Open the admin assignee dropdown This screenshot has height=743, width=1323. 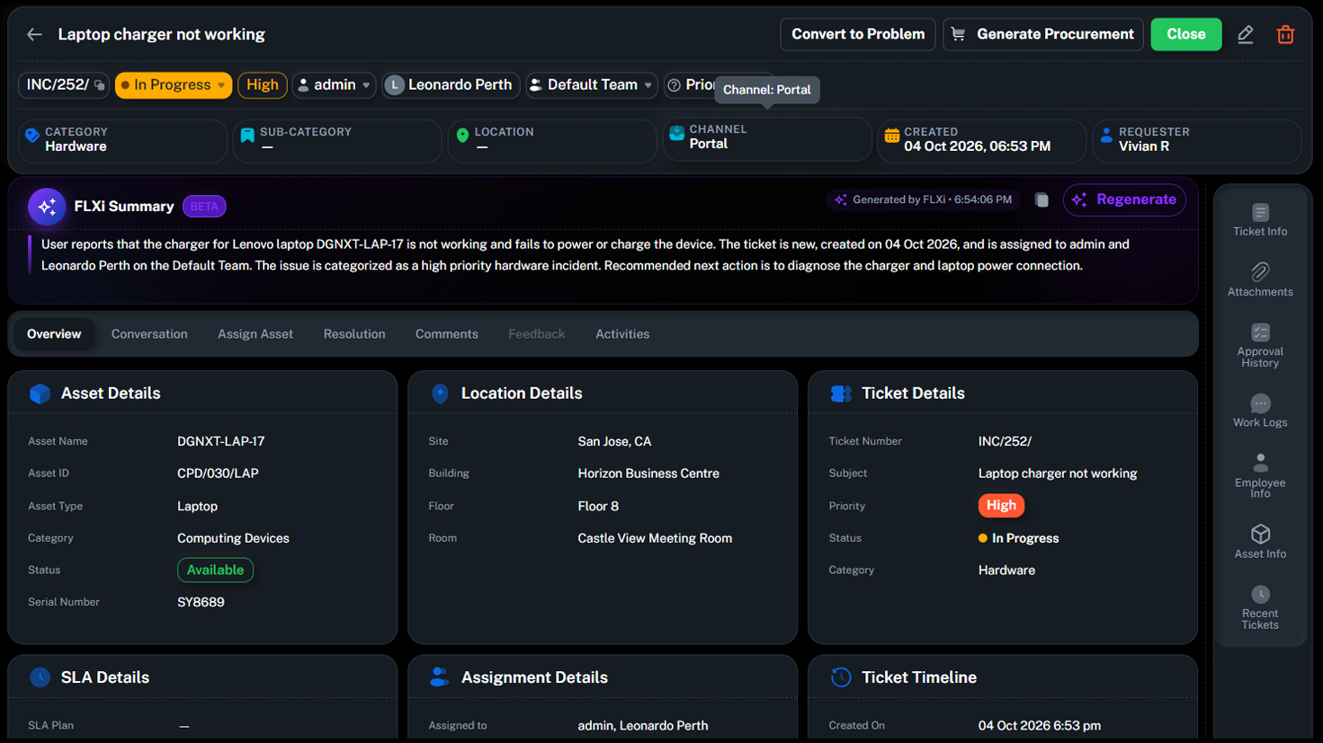point(335,85)
